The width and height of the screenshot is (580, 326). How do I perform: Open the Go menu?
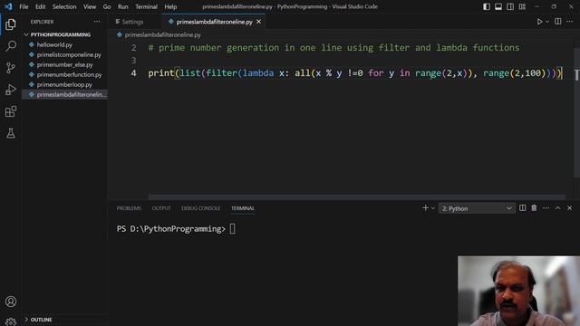click(107, 6)
